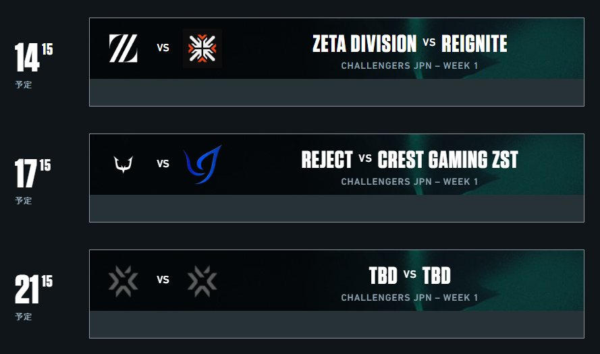The width and height of the screenshot is (600, 354).
Task: Open Challengers JPN Week 1 under ZETA match
Action: [x=410, y=66]
